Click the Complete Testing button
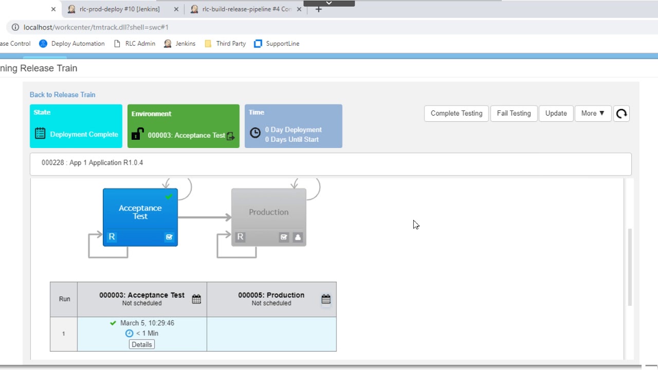658x370 pixels. pyautogui.click(x=456, y=114)
